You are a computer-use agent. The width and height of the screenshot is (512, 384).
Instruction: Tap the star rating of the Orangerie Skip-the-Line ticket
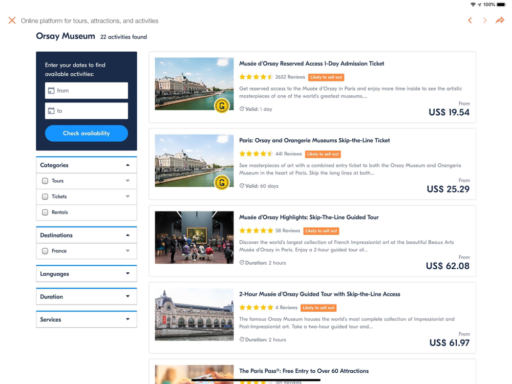pos(256,154)
